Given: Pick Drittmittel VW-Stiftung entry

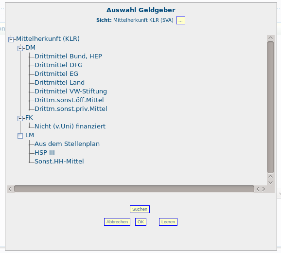Looking at the screenshot, I should tap(70, 91).
